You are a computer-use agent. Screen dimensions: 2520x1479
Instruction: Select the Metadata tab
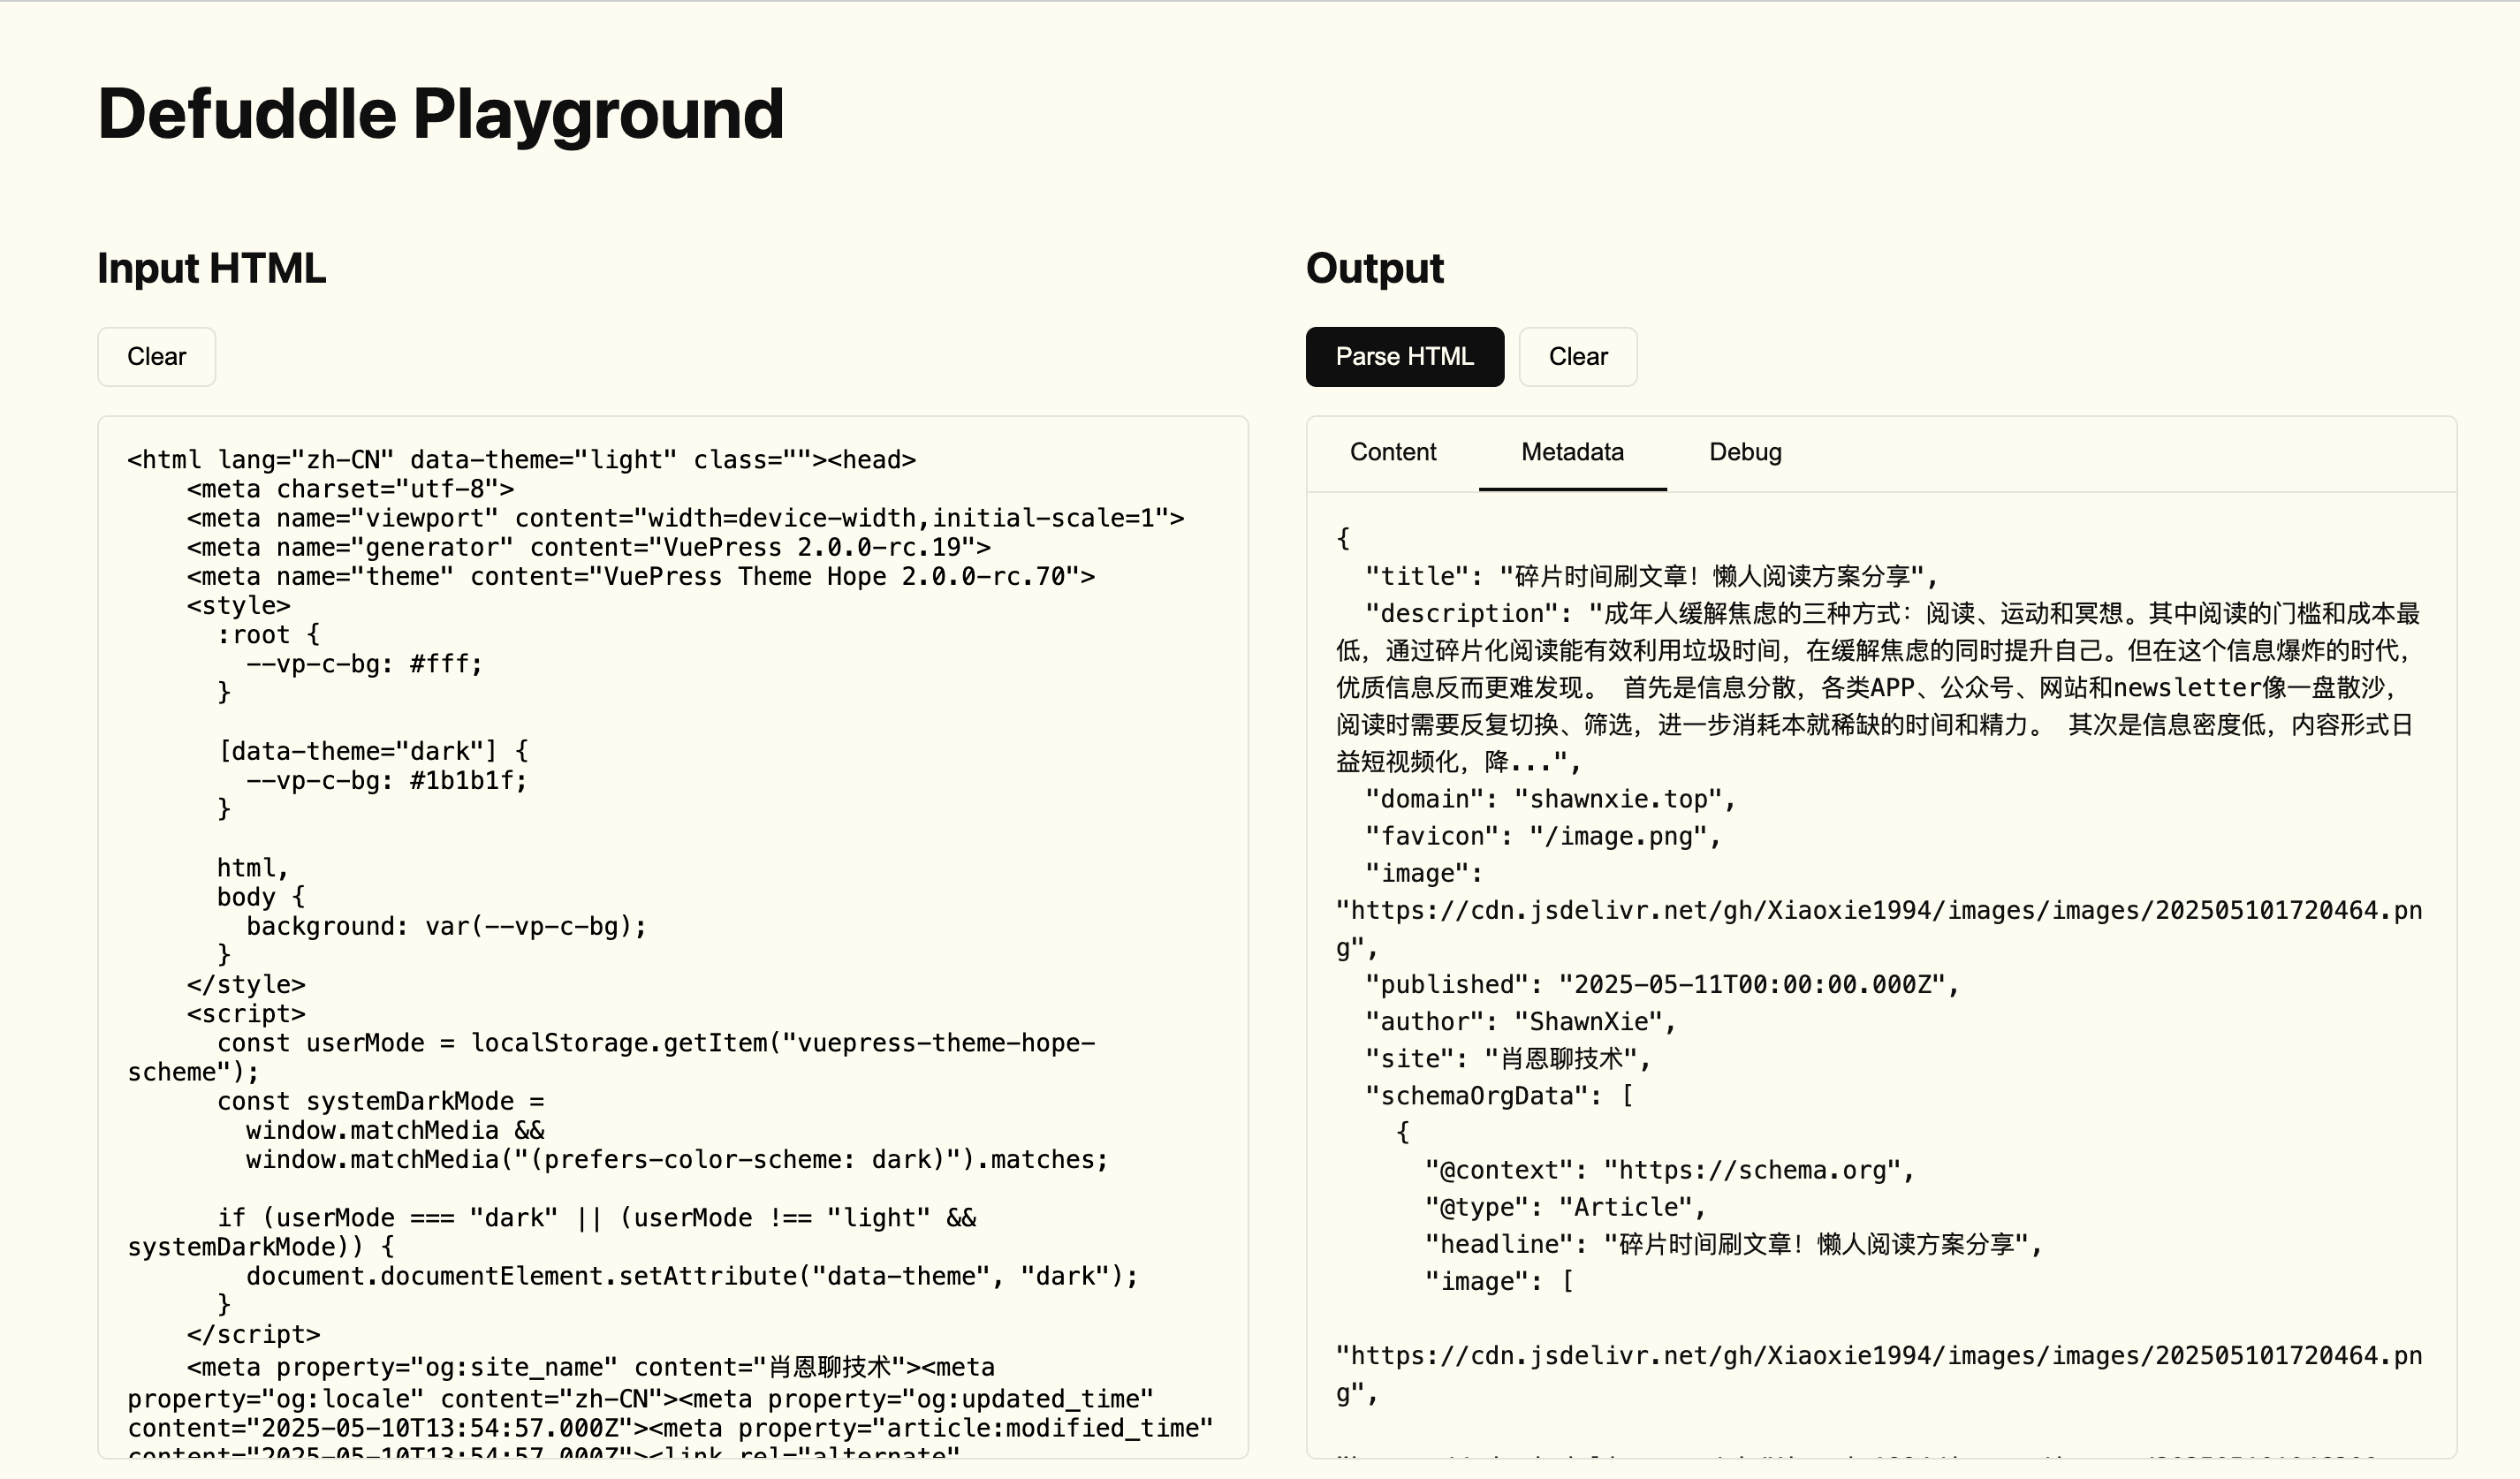point(1572,452)
